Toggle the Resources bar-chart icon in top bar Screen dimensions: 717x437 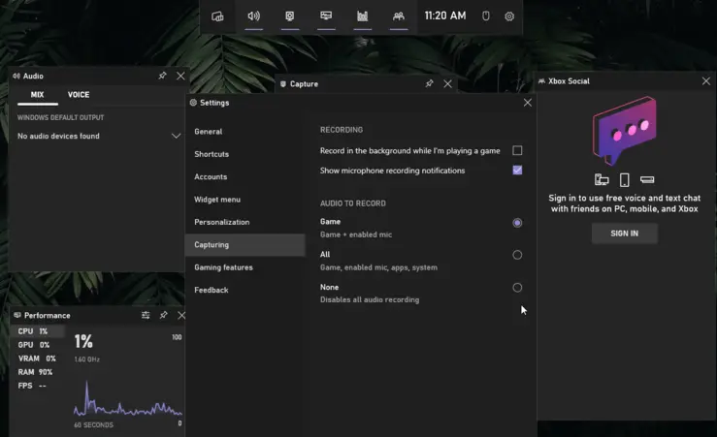tap(362, 16)
